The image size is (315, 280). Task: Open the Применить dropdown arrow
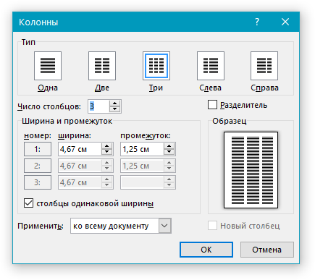pos(164,226)
